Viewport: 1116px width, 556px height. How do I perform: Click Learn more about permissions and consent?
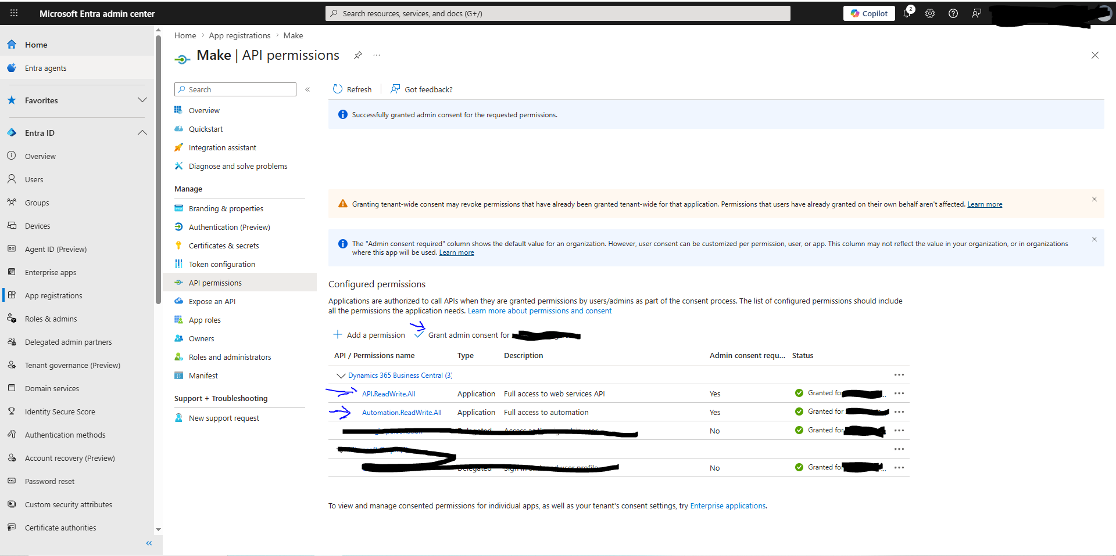click(539, 311)
